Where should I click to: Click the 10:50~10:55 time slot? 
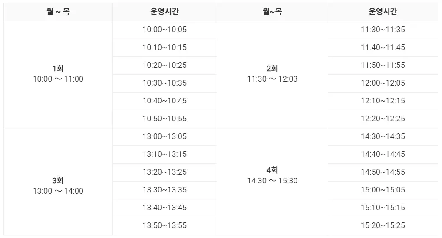click(x=165, y=119)
